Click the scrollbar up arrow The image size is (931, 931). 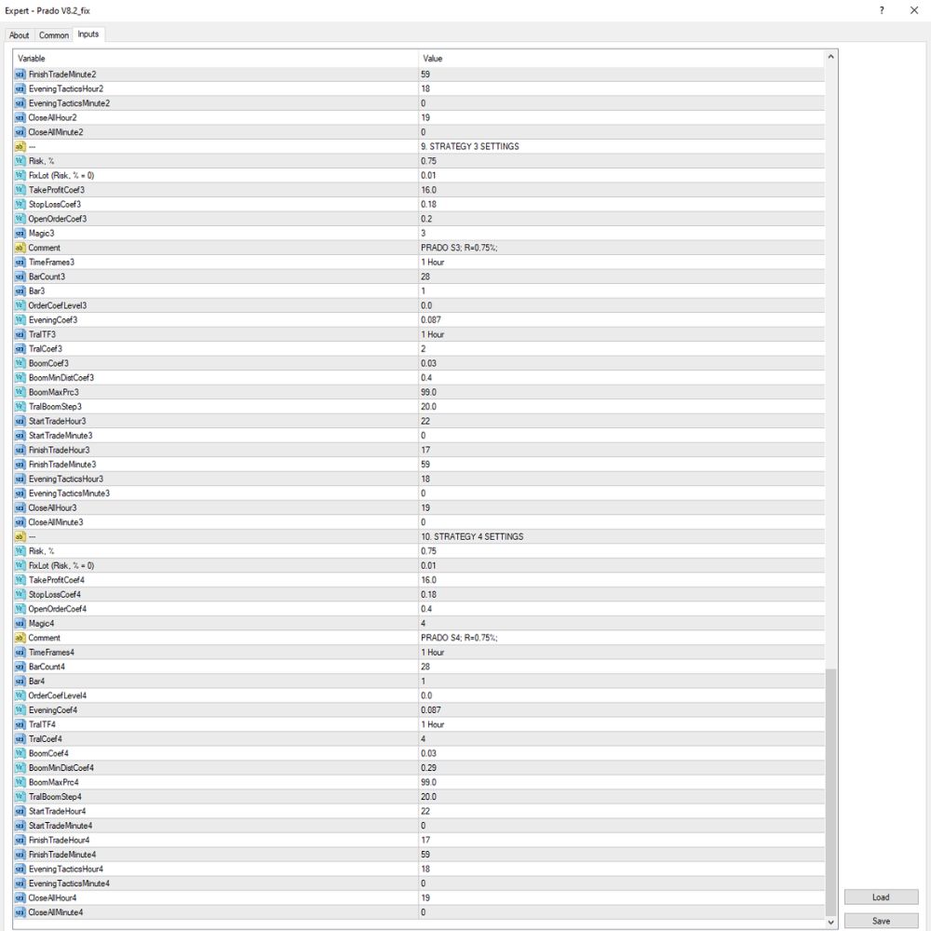(x=830, y=57)
